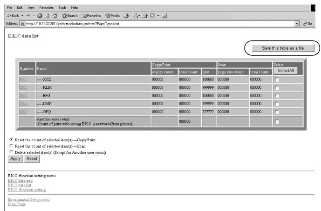Screen dimensions: 321x211
Task: Tick the checkbox for XYZ row
Action: pyautogui.click(x=277, y=79)
